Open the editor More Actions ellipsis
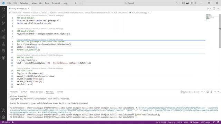The width and height of the screenshot is (221, 124). tap(218, 9)
